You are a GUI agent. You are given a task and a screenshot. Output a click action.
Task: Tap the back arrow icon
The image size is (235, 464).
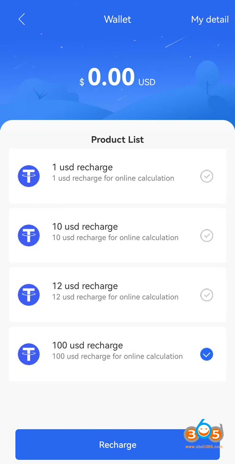click(x=22, y=19)
